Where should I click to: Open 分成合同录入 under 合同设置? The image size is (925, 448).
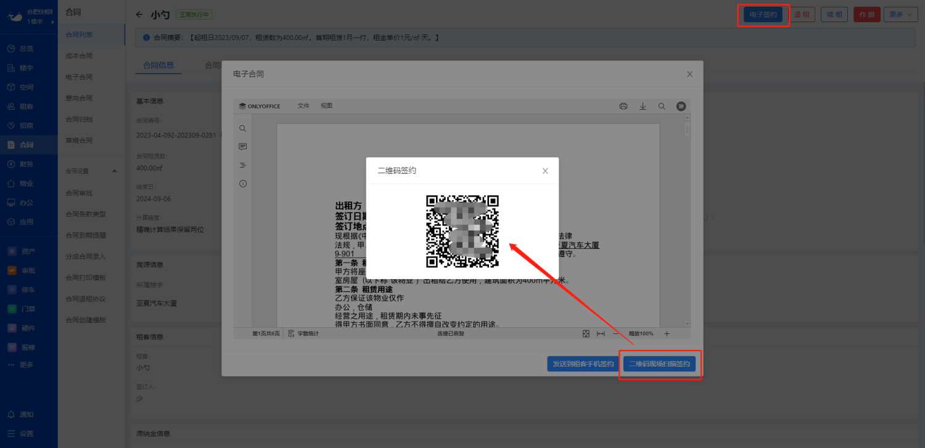click(x=91, y=256)
